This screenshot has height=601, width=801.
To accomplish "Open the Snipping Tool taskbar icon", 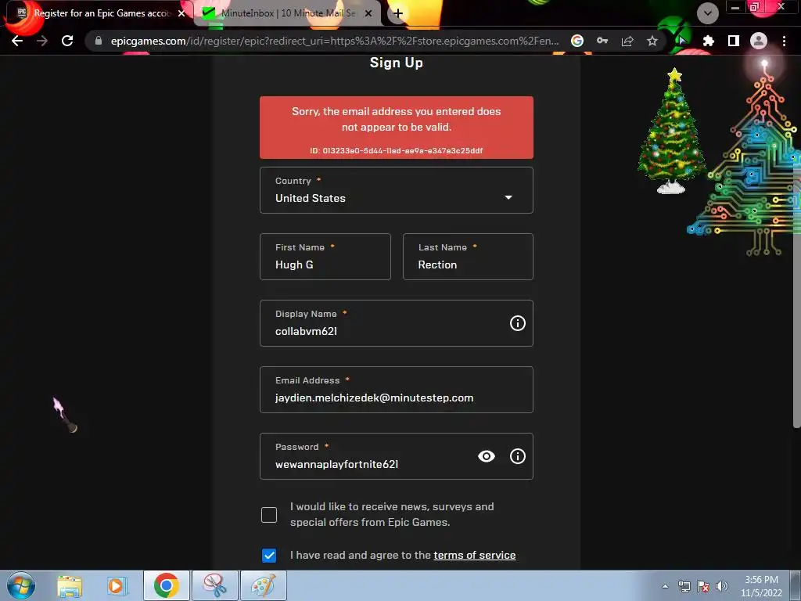I will coord(215,586).
